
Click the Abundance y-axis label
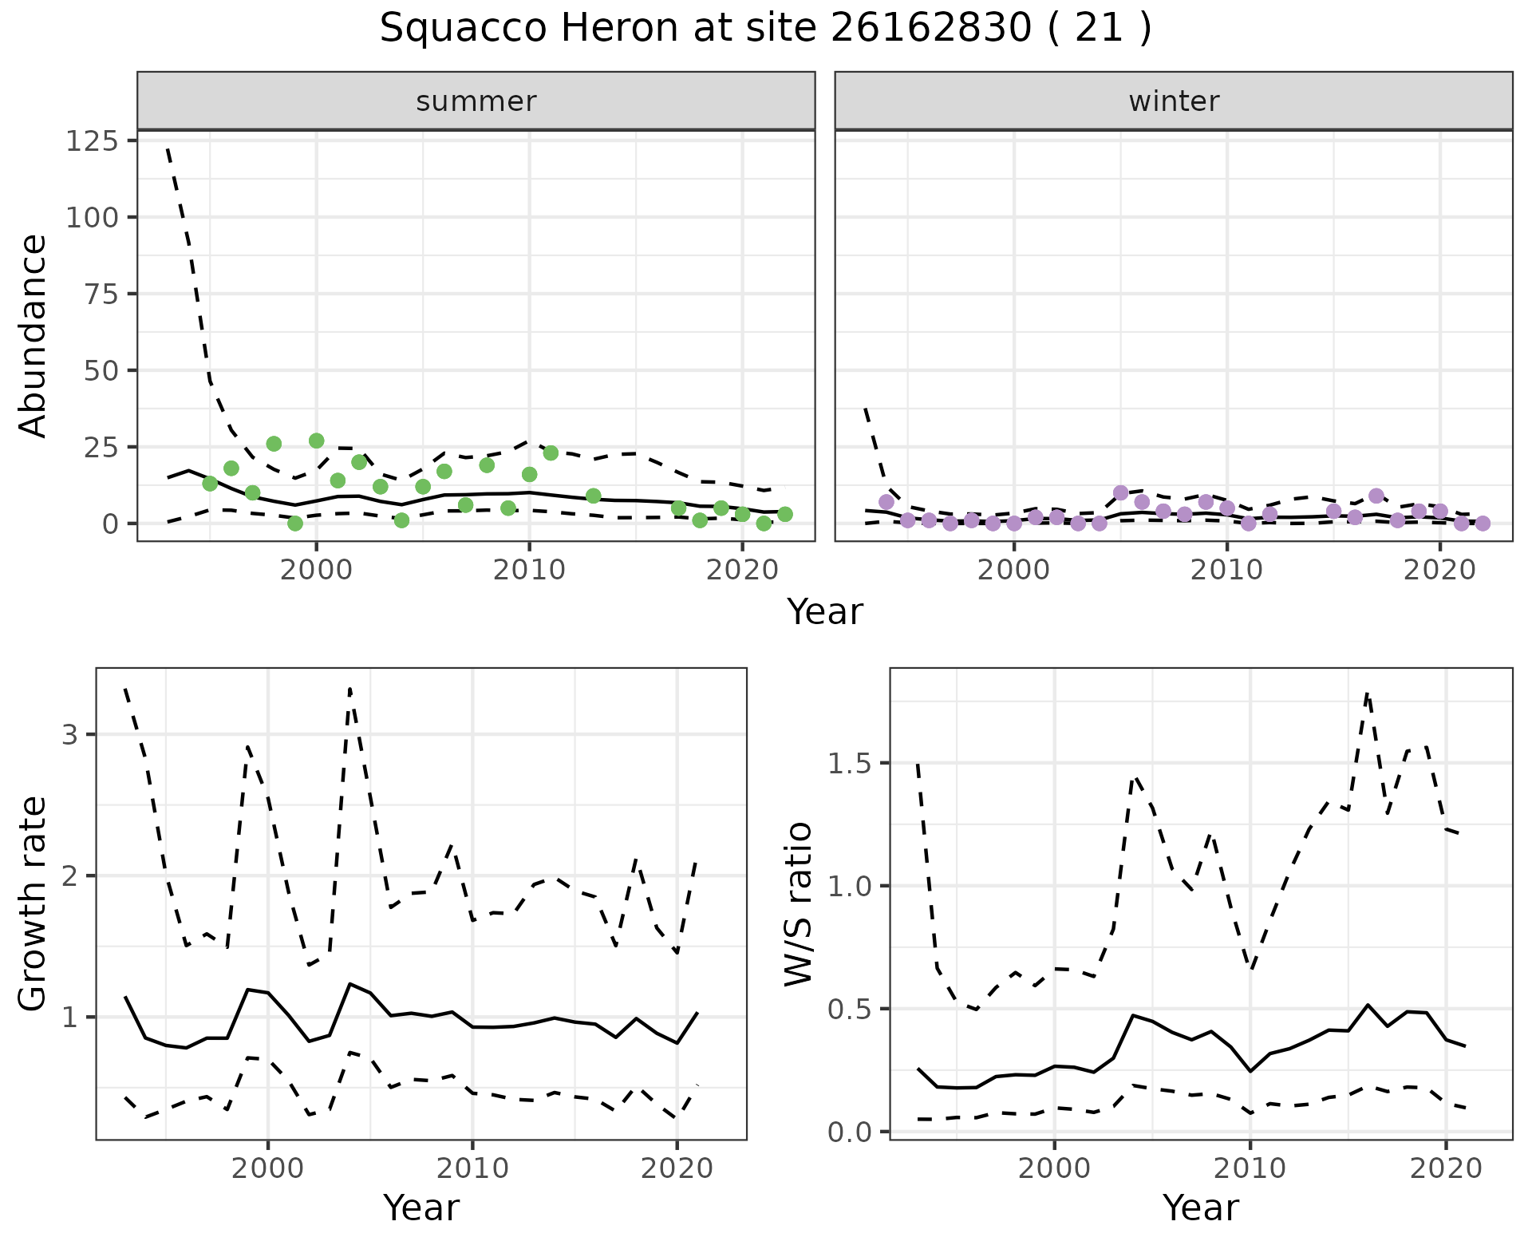tap(34, 336)
